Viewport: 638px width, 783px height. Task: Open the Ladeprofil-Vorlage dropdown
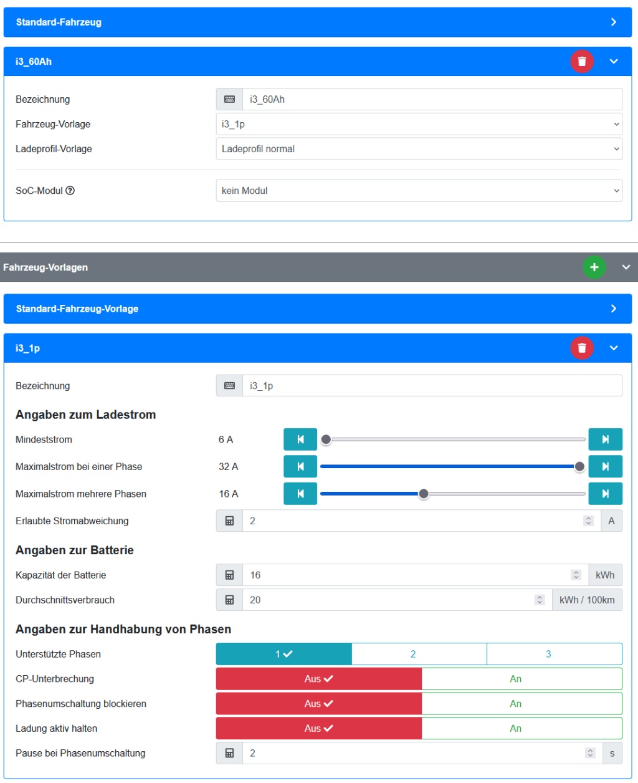[x=419, y=149]
